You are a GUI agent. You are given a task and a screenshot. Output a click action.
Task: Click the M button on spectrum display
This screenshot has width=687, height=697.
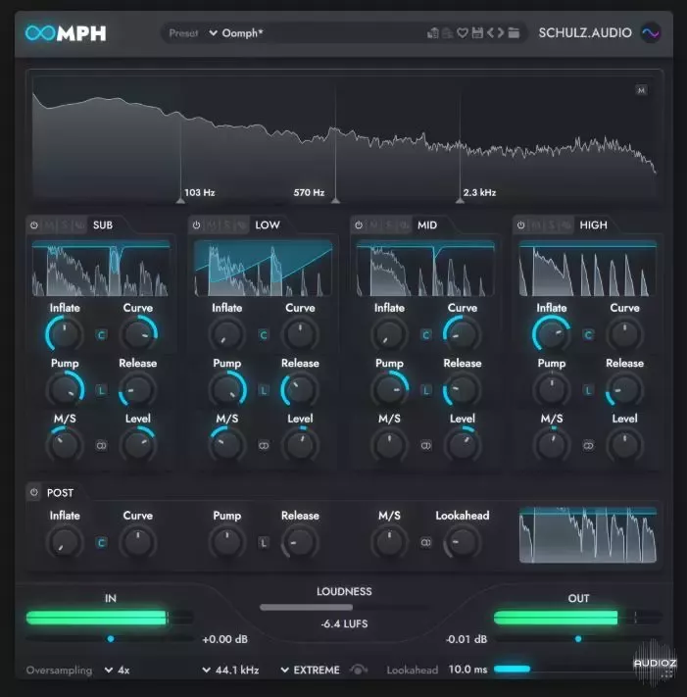(641, 90)
